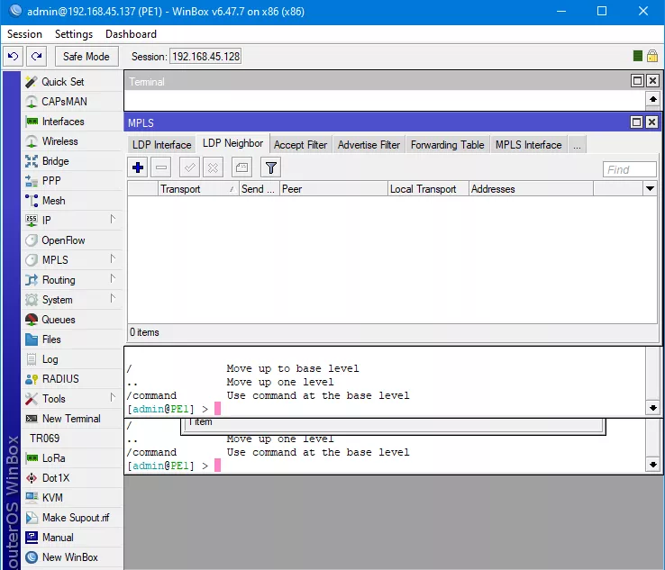The image size is (665, 570).
Task: Maximize the top Terminal window
Action: point(637,80)
